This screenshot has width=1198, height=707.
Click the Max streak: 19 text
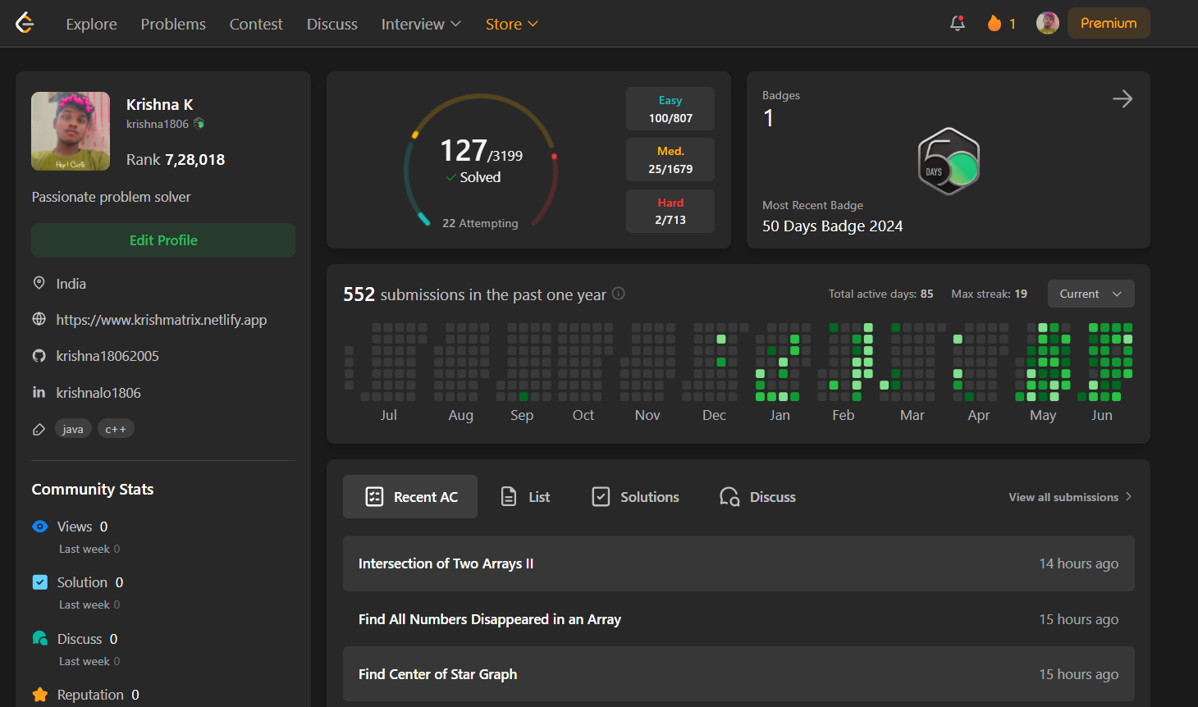(x=989, y=294)
